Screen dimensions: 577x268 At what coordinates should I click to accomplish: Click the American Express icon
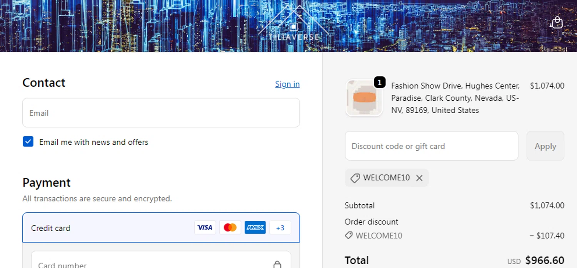click(x=255, y=228)
